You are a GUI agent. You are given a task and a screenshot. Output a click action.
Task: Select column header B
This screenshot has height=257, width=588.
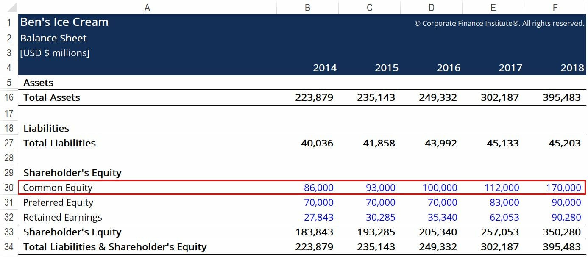point(307,6)
